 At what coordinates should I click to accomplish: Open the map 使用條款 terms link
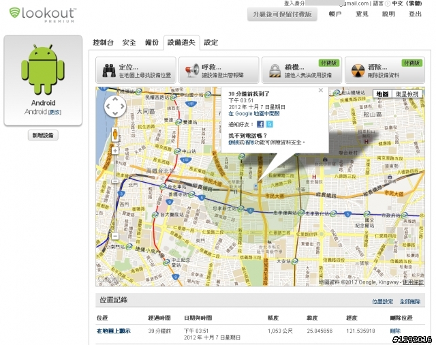pyautogui.click(x=414, y=282)
